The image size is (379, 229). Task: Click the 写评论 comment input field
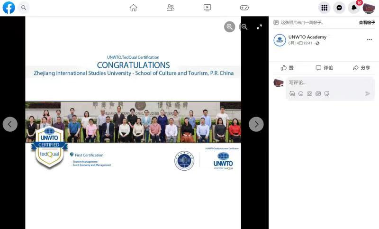[x=327, y=82]
